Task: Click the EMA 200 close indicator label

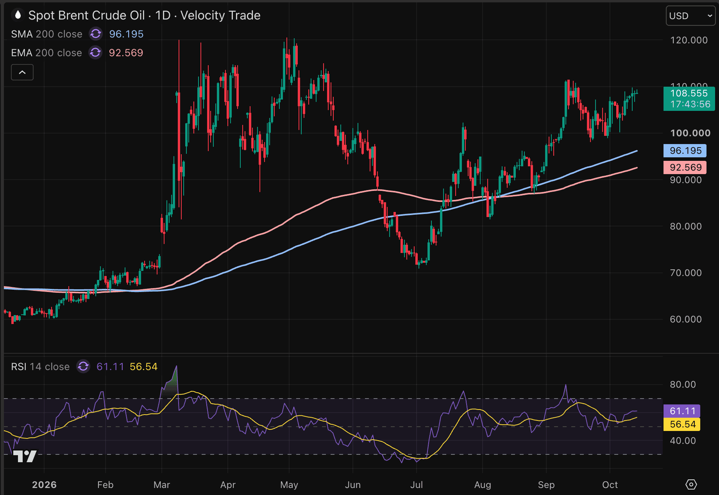Action: (47, 53)
